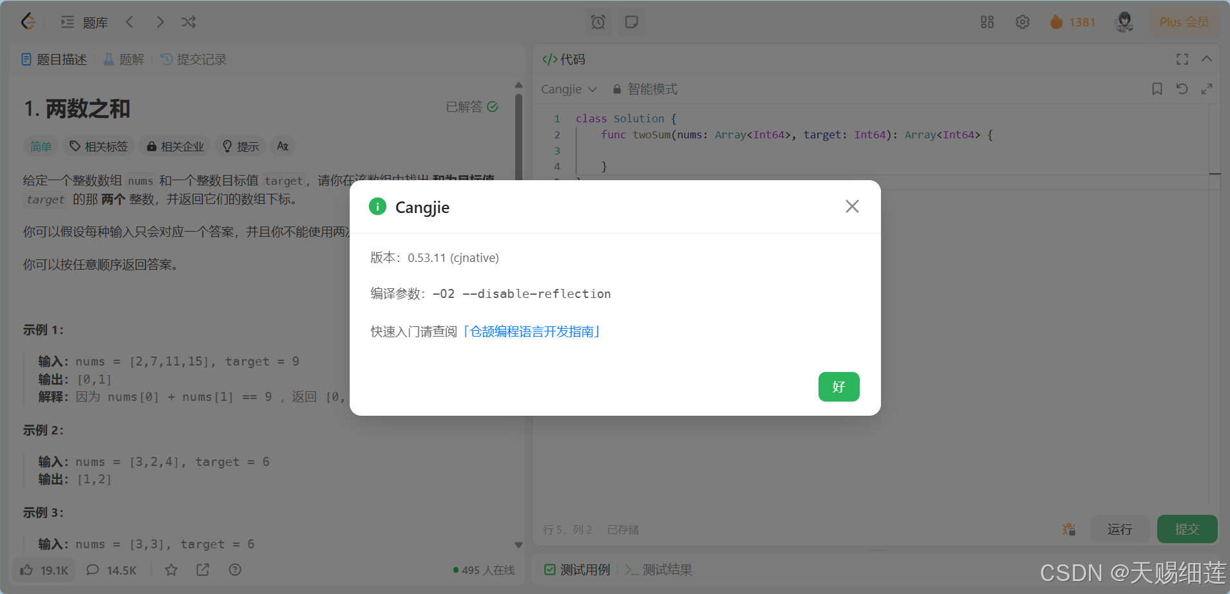Click the 已解答 solved status
The width and height of the screenshot is (1230, 594).
click(472, 107)
